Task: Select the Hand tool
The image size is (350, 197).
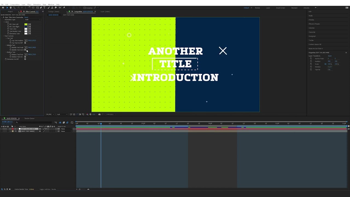Action: click(11, 8)
